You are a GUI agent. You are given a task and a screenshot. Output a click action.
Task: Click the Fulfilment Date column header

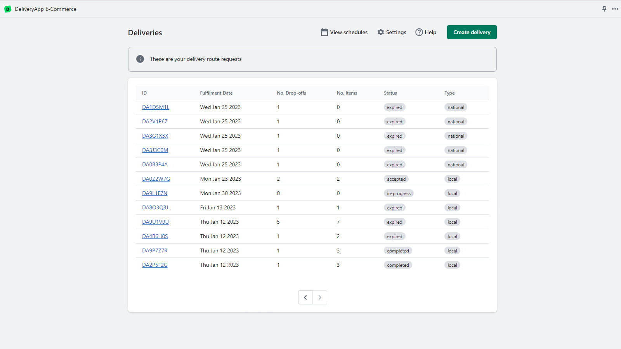click(x=216, y=93)
